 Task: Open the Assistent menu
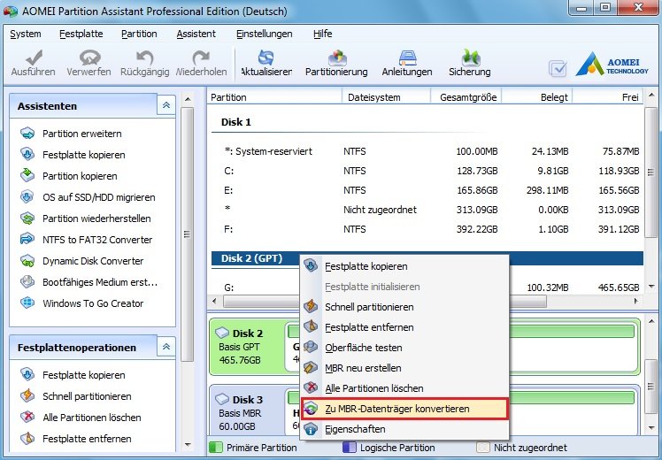196,34
